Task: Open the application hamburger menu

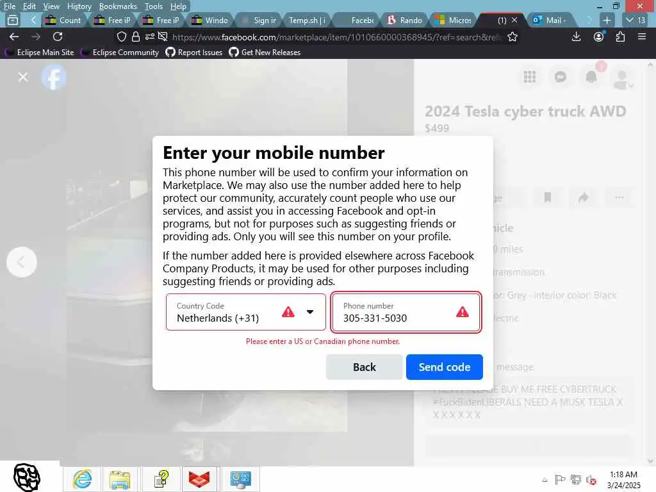Action: point(642,37)
